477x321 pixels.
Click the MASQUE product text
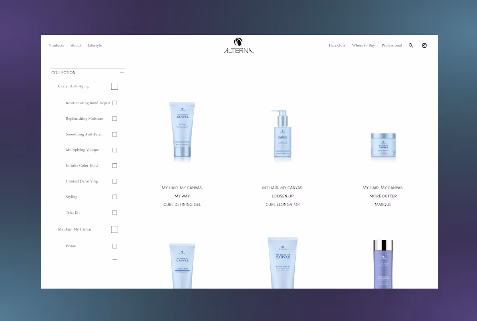point(383,205)
